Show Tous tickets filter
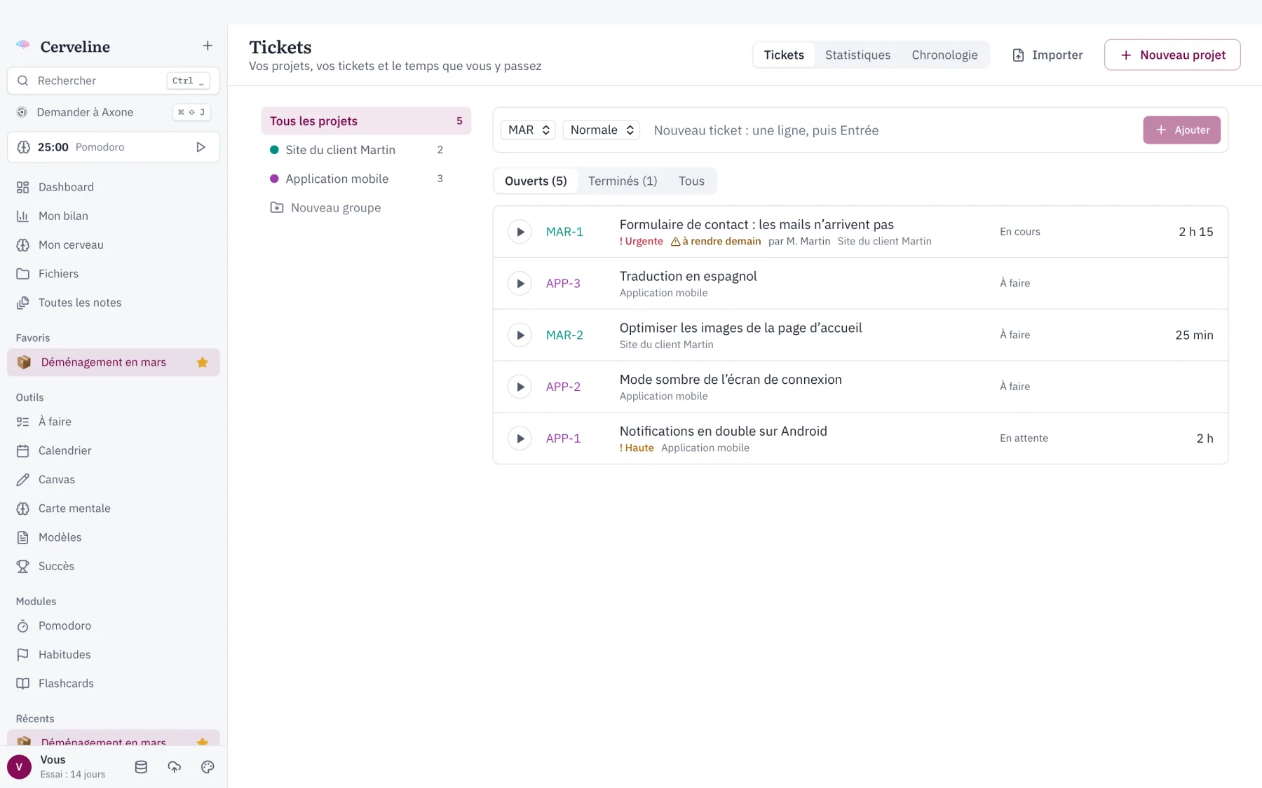Viewport: 1262px width, 788px height. tap(691, 181)
